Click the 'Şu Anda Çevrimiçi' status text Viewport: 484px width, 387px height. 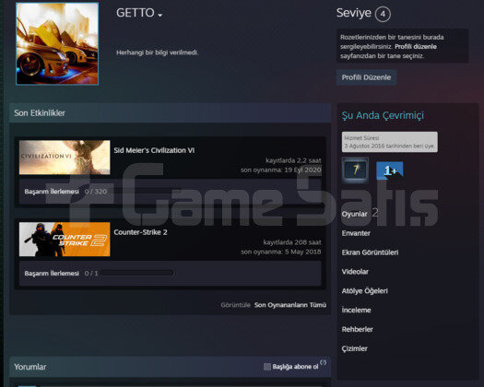pos(383,115)
